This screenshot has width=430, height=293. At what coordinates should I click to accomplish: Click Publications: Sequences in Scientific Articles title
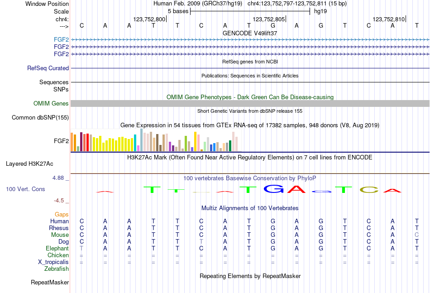(250, 76)
